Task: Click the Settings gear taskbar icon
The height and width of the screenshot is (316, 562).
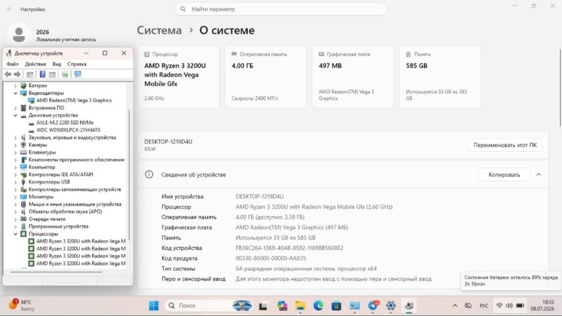Action: coord(391,306)
